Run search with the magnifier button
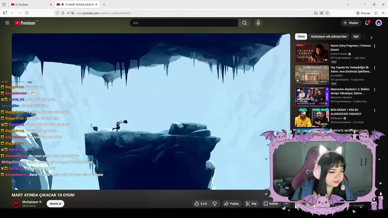Viewport: 388px width, 218px height. [x=244, y=23]
